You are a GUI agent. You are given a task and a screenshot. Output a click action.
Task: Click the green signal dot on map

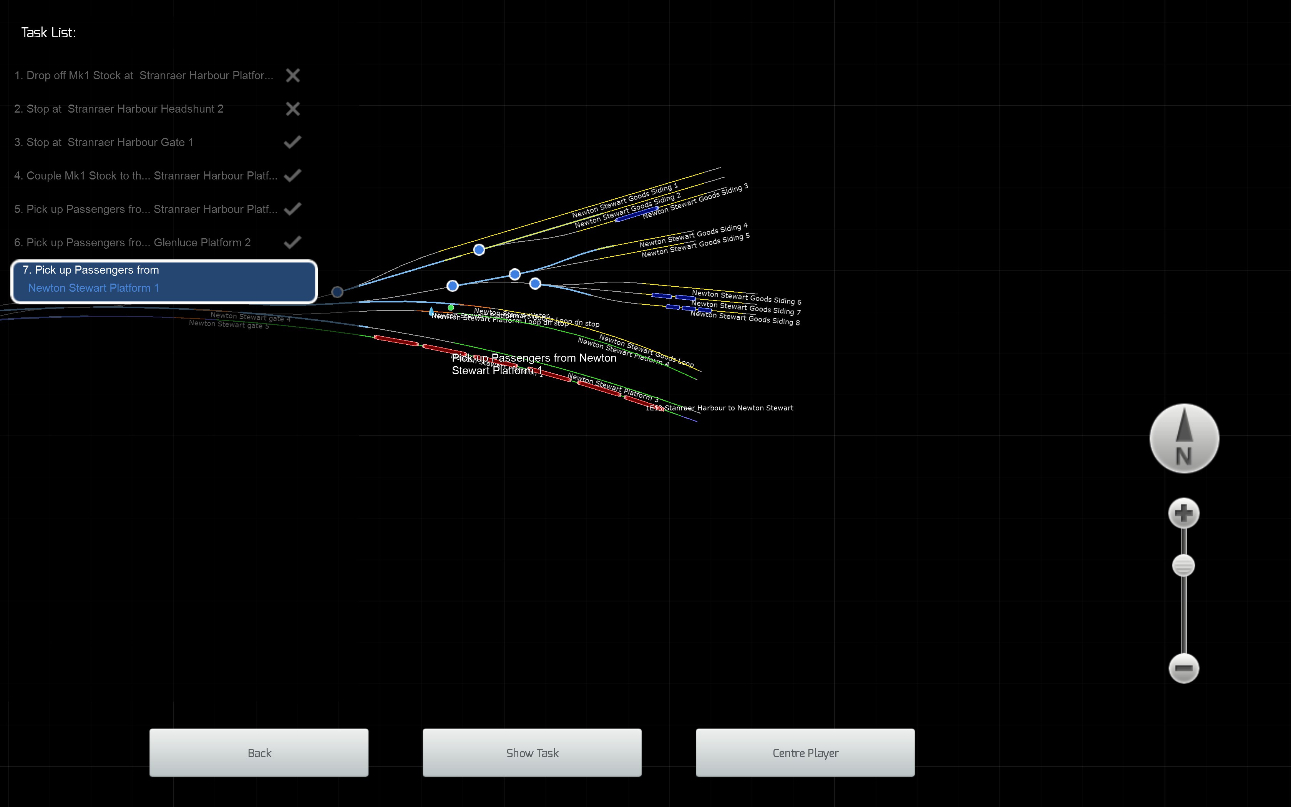[x=451, y=307]
